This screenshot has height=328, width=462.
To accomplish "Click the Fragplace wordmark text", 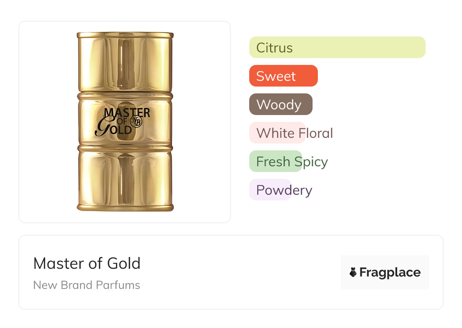I will (x=390, y=272).
